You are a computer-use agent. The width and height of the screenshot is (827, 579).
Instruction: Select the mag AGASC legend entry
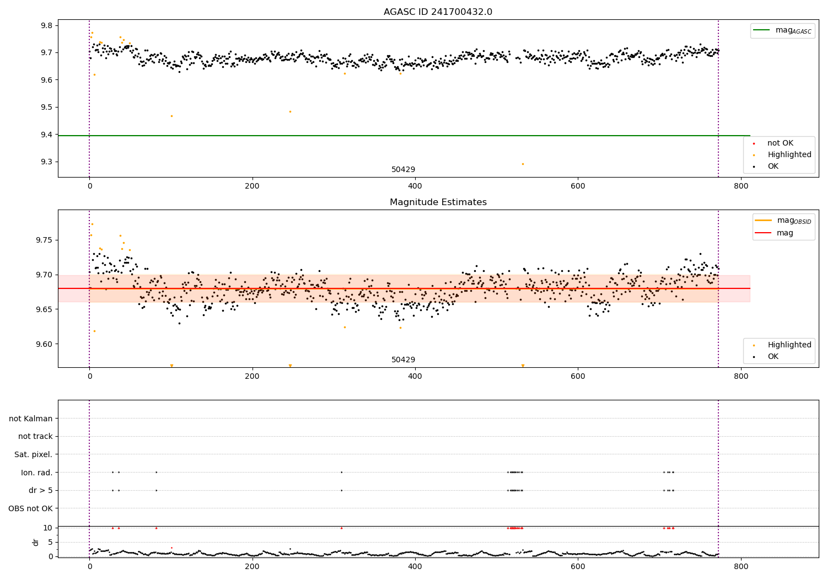tap(782, 30)
